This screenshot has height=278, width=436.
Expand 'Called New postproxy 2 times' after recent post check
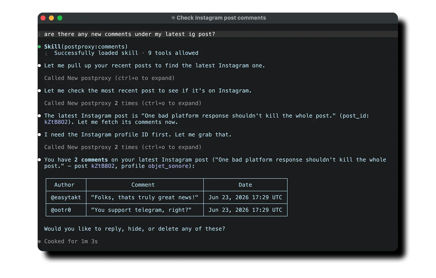123,103
